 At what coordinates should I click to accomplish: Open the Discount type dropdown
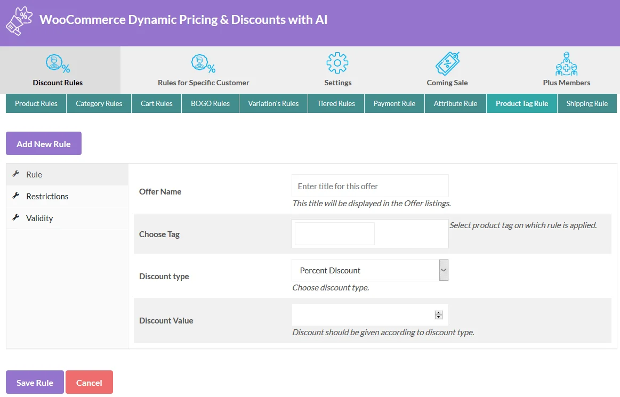pyautogui.click(x=369, y=270)
